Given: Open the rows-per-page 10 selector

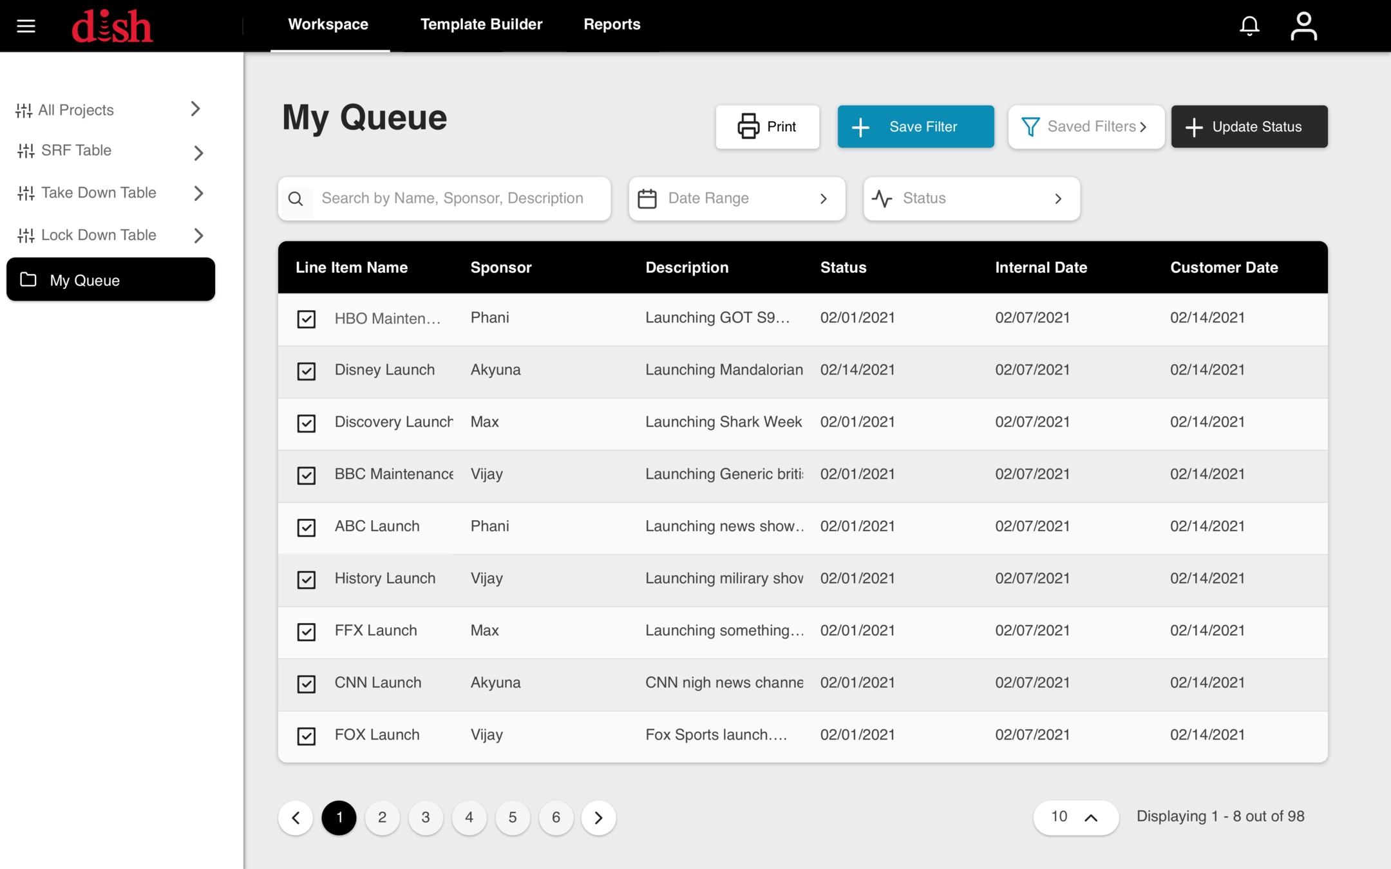Looking at the screenshot, I should pyautogui.click(x=1075, y=818).
